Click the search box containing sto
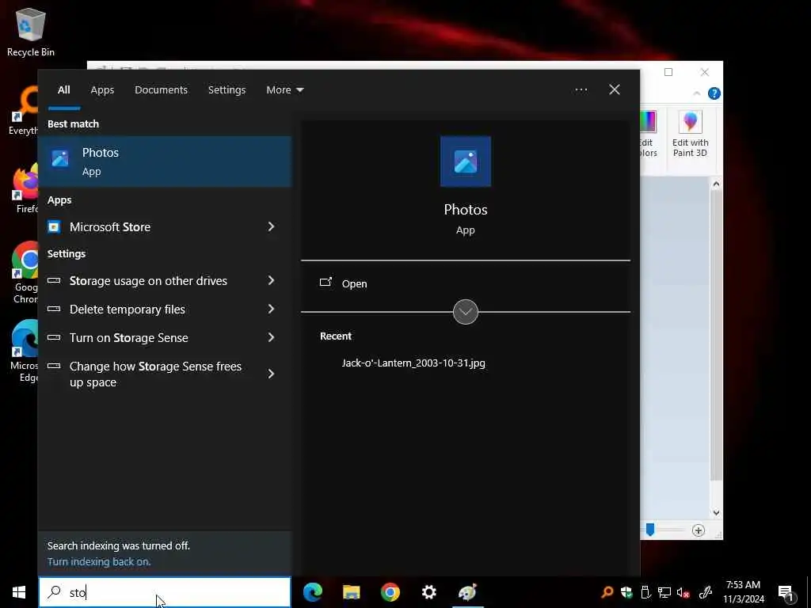 coord(165,592)
